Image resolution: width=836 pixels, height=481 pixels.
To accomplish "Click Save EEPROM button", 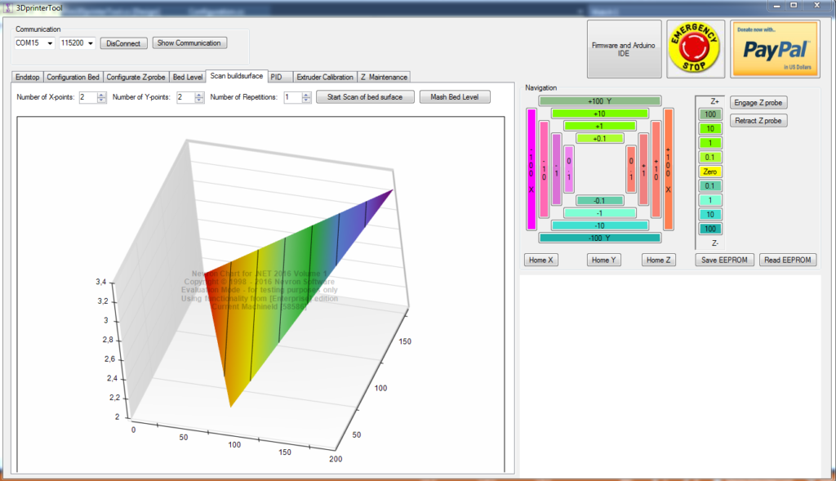I will 725,260.
